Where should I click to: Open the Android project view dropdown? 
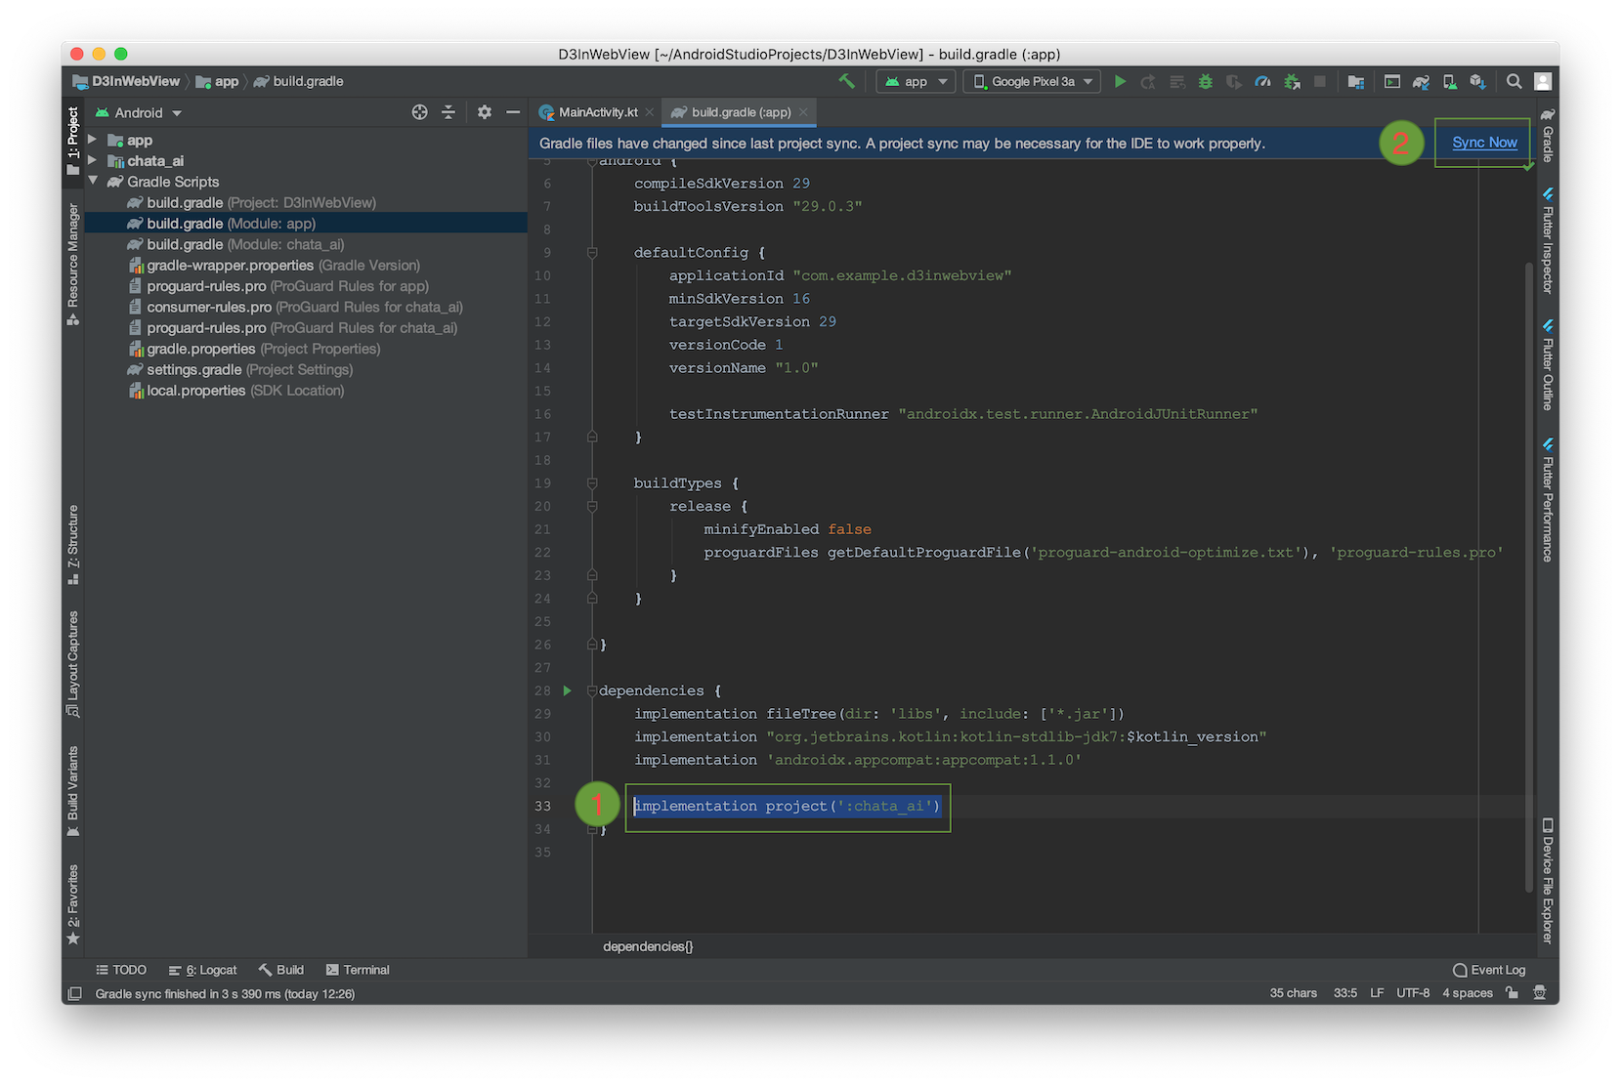(x=139, y=112)
